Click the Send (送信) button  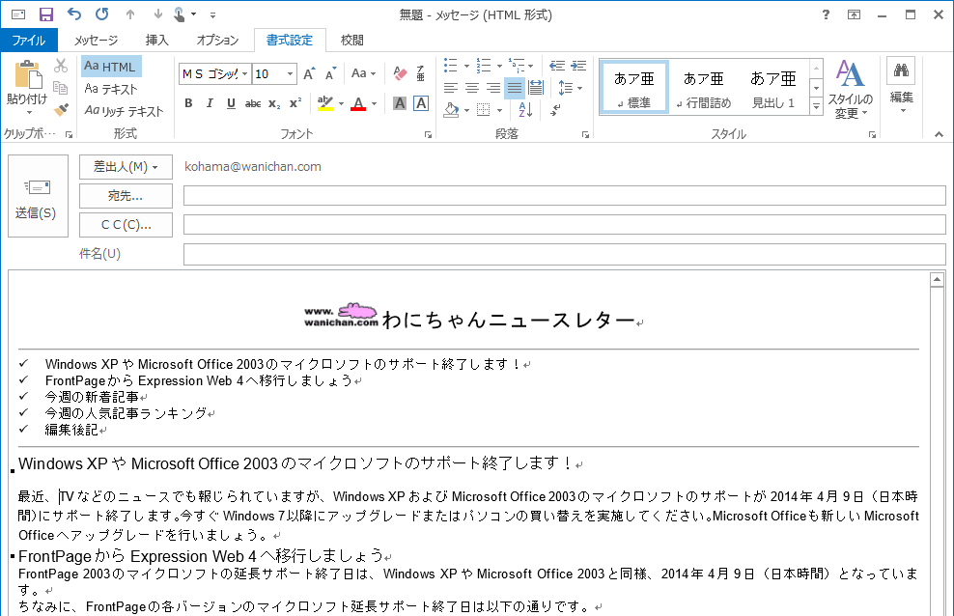pos(38,196)
